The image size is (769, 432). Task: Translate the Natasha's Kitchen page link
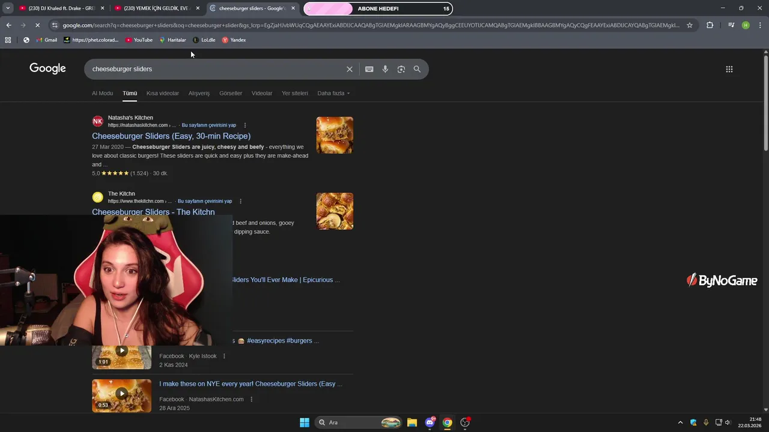point(208,125)
